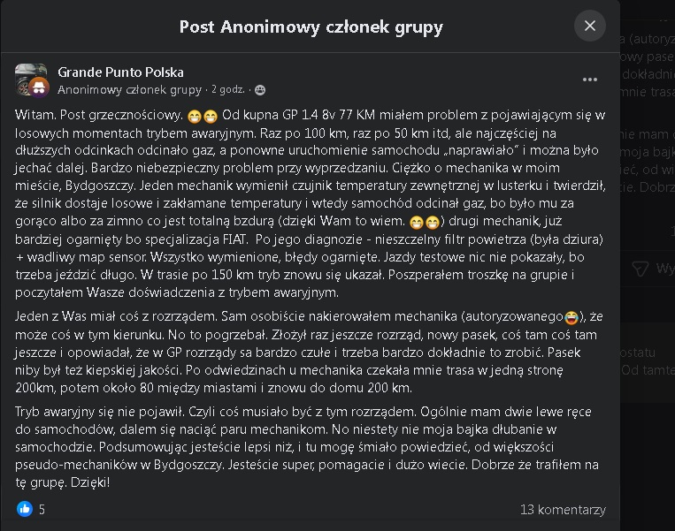Close the anonymous post dialog
The height and width of the screenshot is (531, 675).
pos(590,26)
